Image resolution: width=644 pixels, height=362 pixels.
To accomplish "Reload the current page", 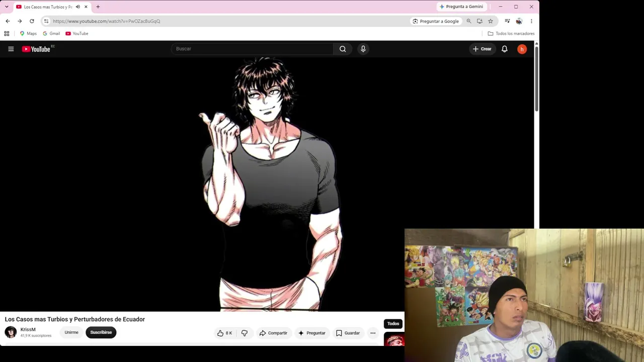I will pos(32,21).
